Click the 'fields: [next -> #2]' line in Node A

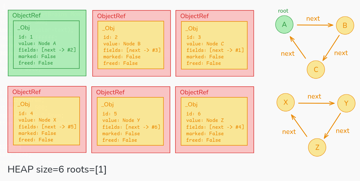(x=47, y=50)
